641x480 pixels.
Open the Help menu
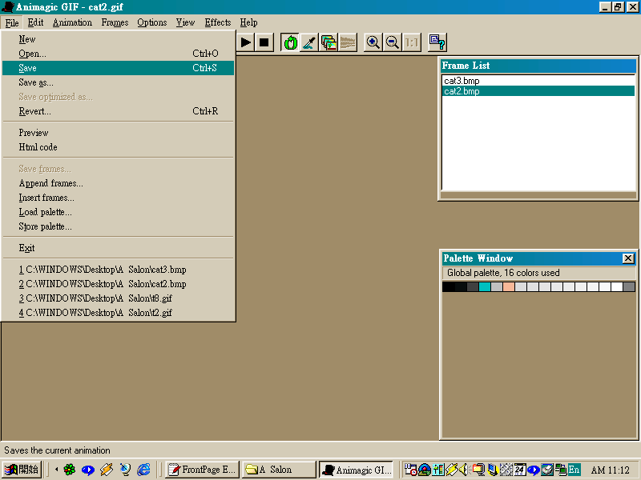click(x=248, y=22)
